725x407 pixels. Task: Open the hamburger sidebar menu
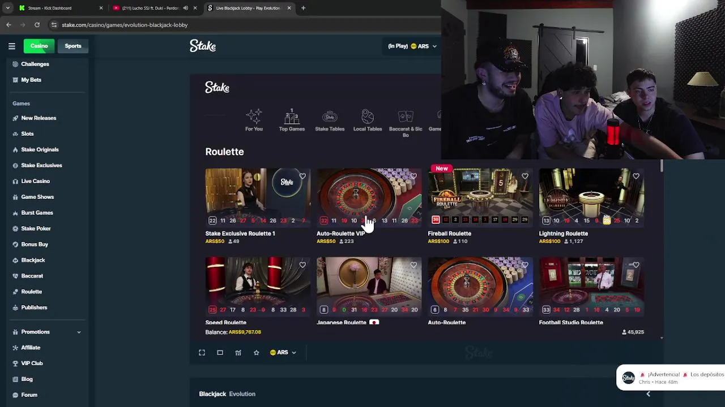[11, 46]
